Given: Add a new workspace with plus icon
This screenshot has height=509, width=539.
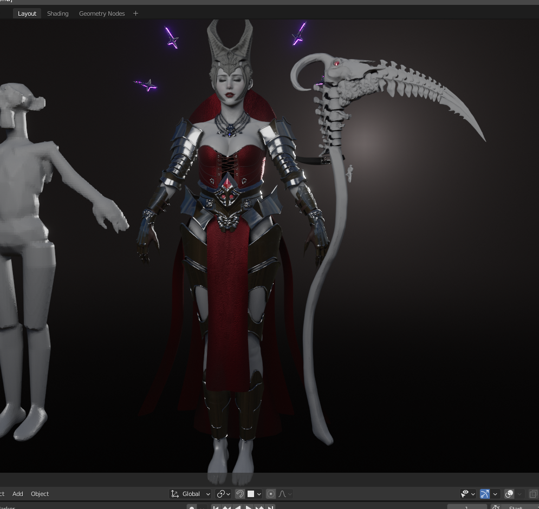Looking at the screenshot, I should pyautogui.click(x=135, y=14).
